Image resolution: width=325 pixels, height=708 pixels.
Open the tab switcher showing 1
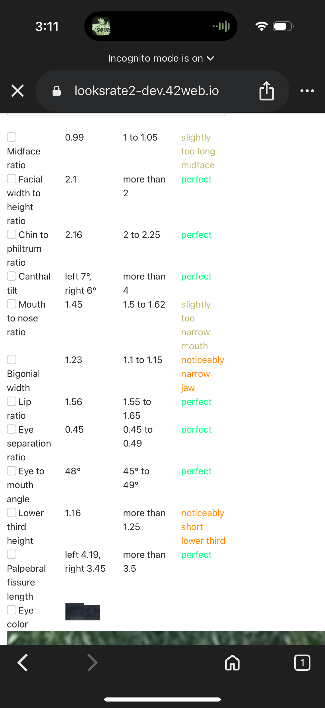pos(302,663)
